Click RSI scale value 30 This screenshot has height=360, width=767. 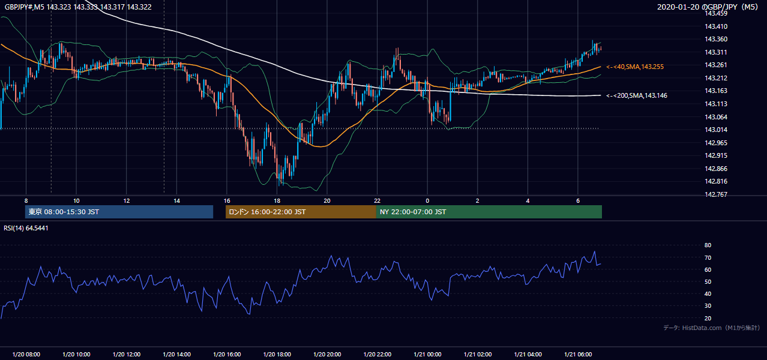708,306
